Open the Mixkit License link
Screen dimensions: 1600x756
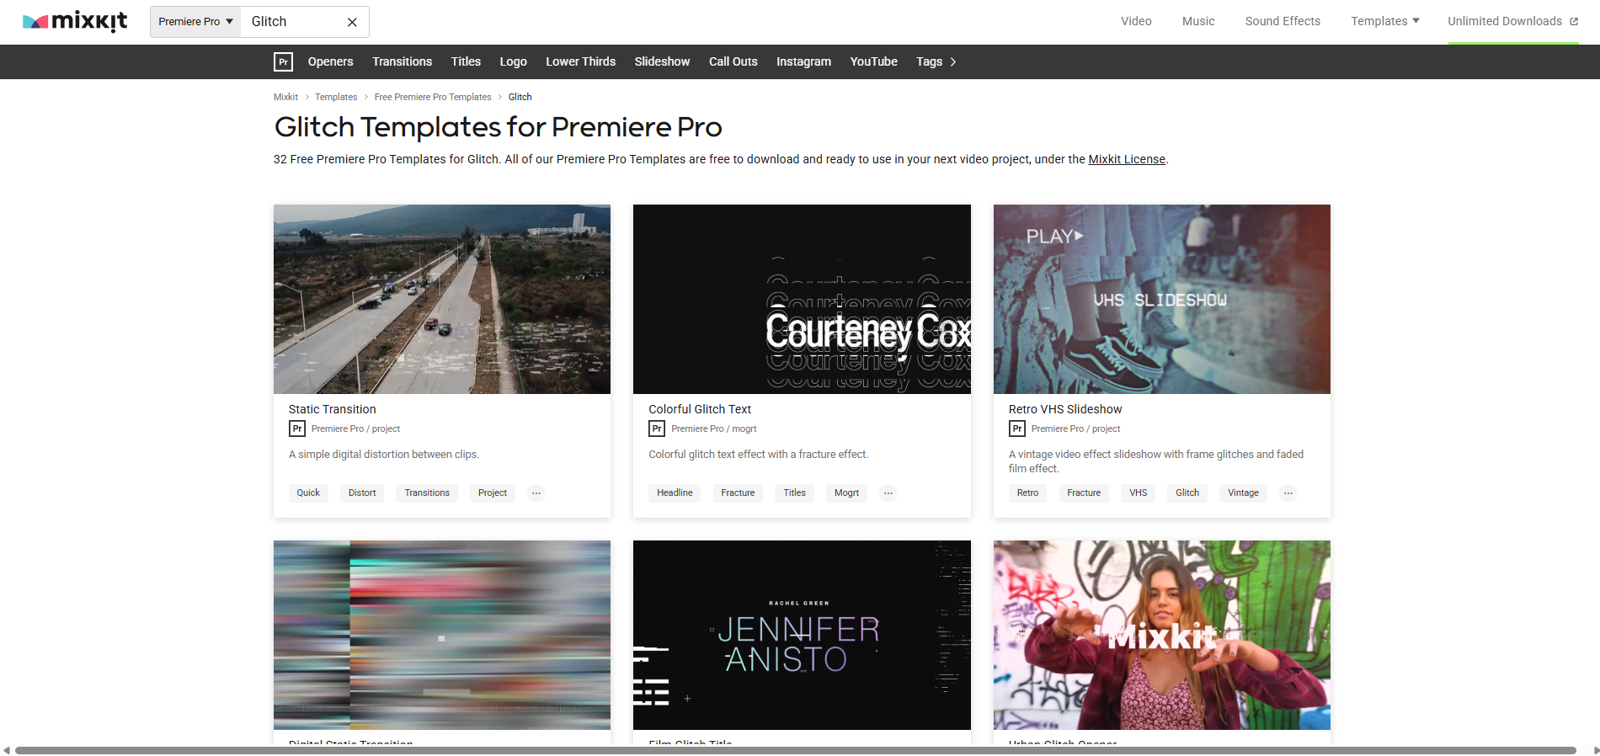tap(1127, 159)
